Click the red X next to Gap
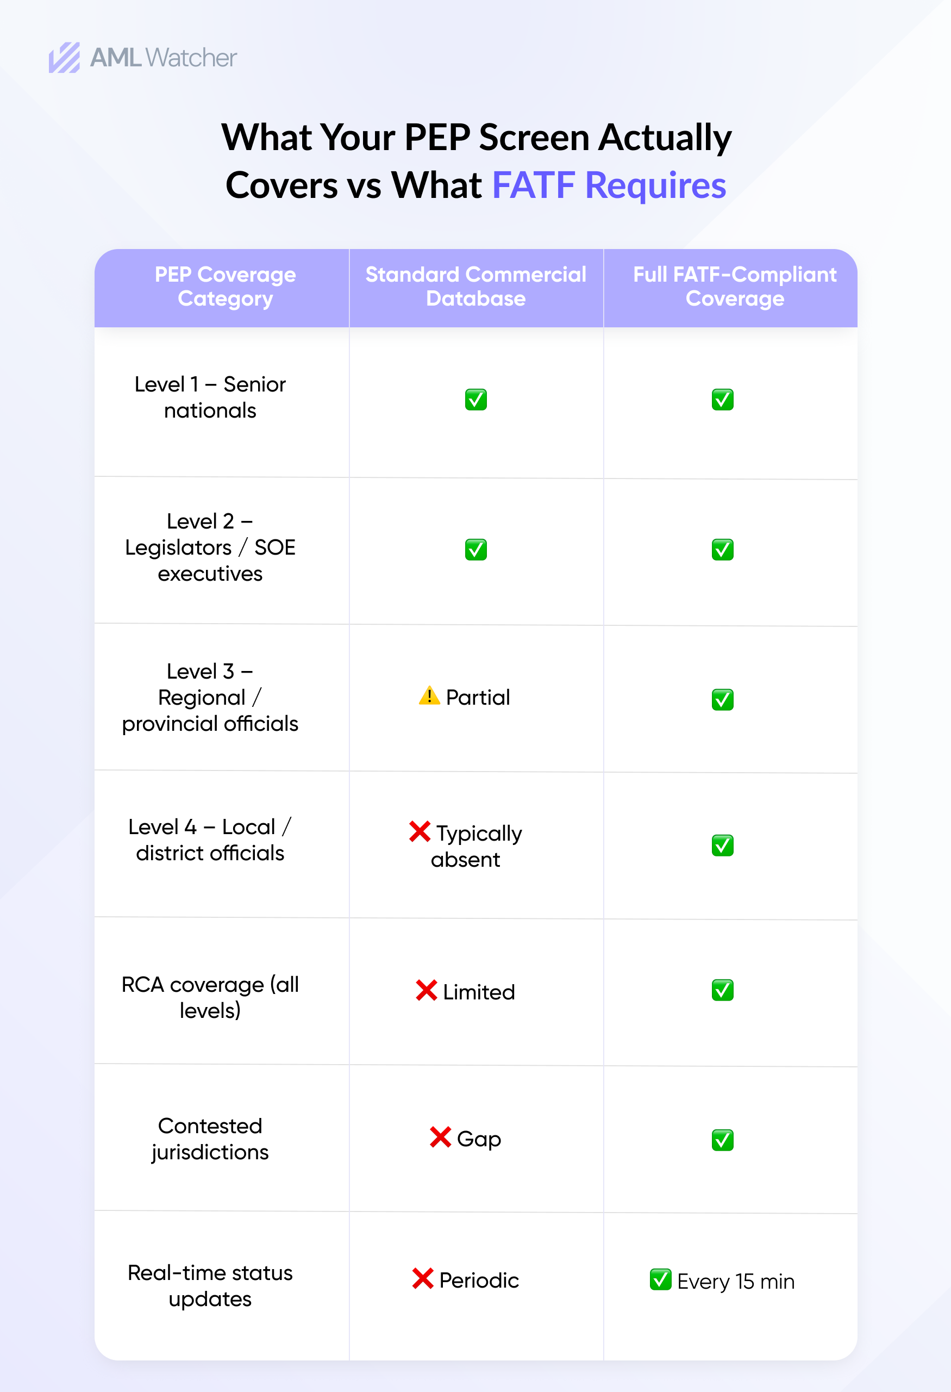The width and height of the screenshot is (951, 1392). point(440,1137)
